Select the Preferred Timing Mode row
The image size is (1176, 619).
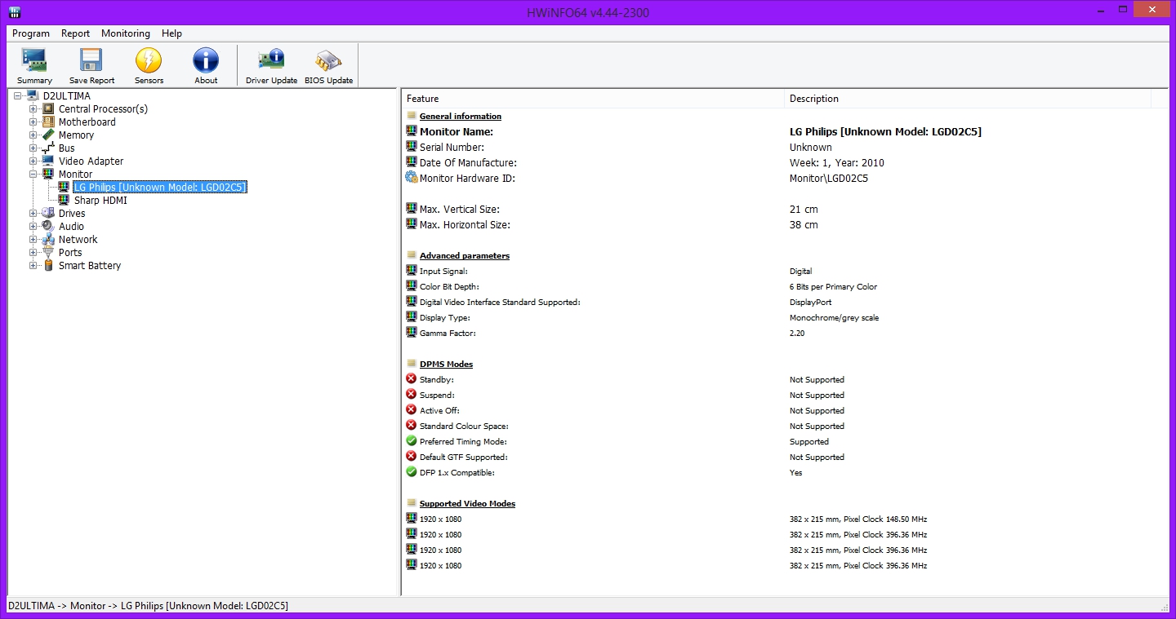[x=463, y=442]
